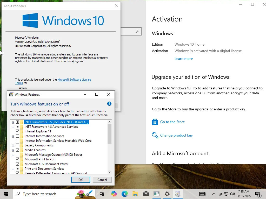Click the taskbar clock showing 7:18 AM
The width and height of the screenshot is (266, 199).
click(x=244, y=194)
